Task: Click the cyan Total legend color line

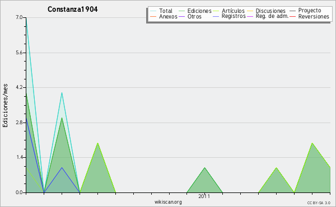Action: coord(153,11)
